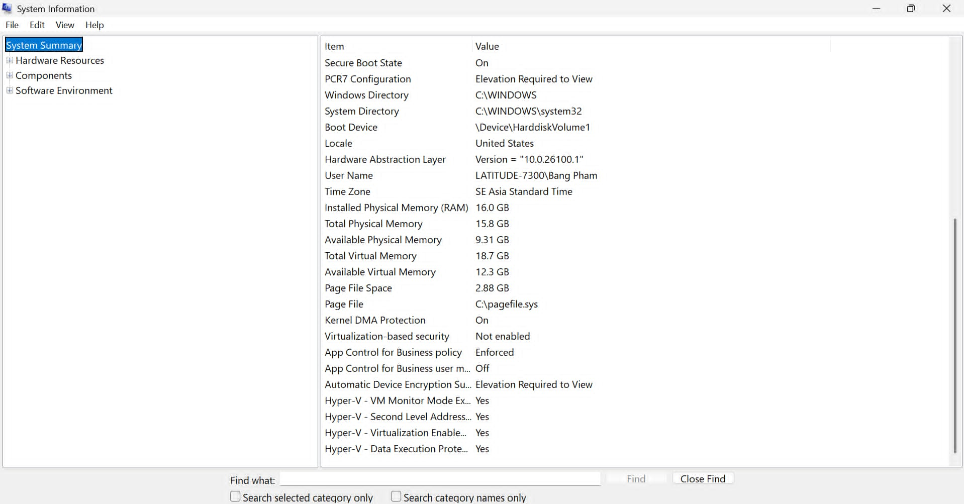Screen dimensions: 964x504
Task: Restore down the System Information window
Action: pyautogui.click(x=911, y=9)
